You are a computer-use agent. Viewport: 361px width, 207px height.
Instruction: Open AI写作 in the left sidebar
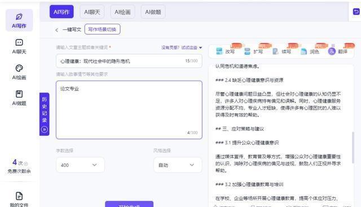click(19, 20)
